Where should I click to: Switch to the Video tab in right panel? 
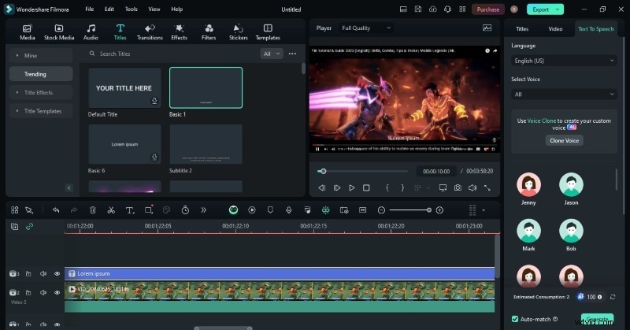coord(555,28)
